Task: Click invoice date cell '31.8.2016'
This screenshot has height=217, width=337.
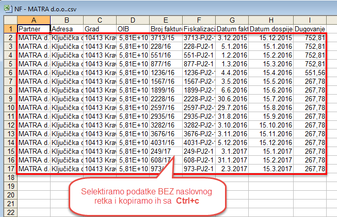Action: (232, 116)
